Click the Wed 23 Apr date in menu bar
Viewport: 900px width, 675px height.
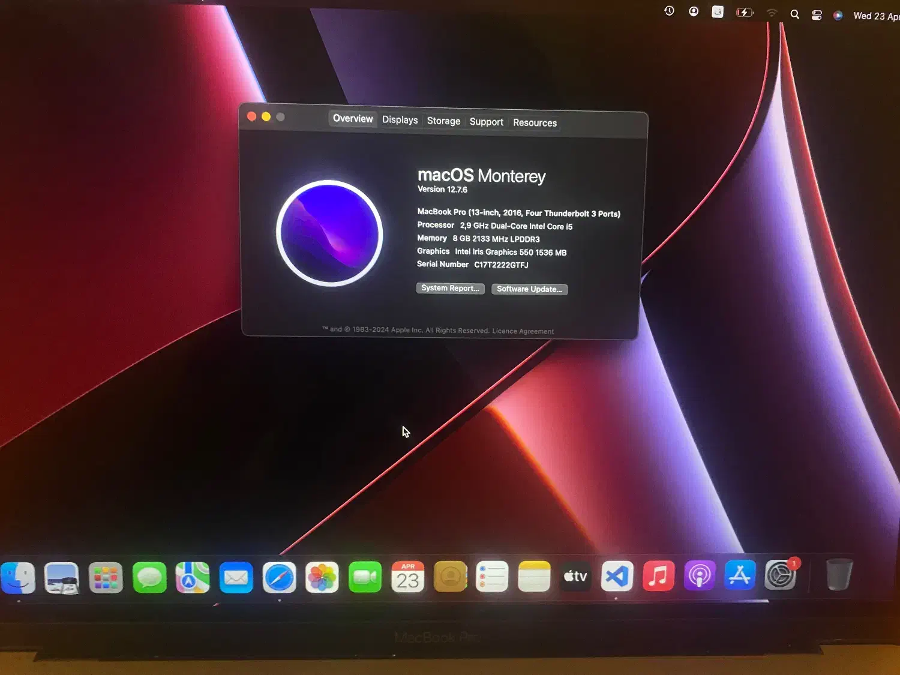click(x=876, y=16)
